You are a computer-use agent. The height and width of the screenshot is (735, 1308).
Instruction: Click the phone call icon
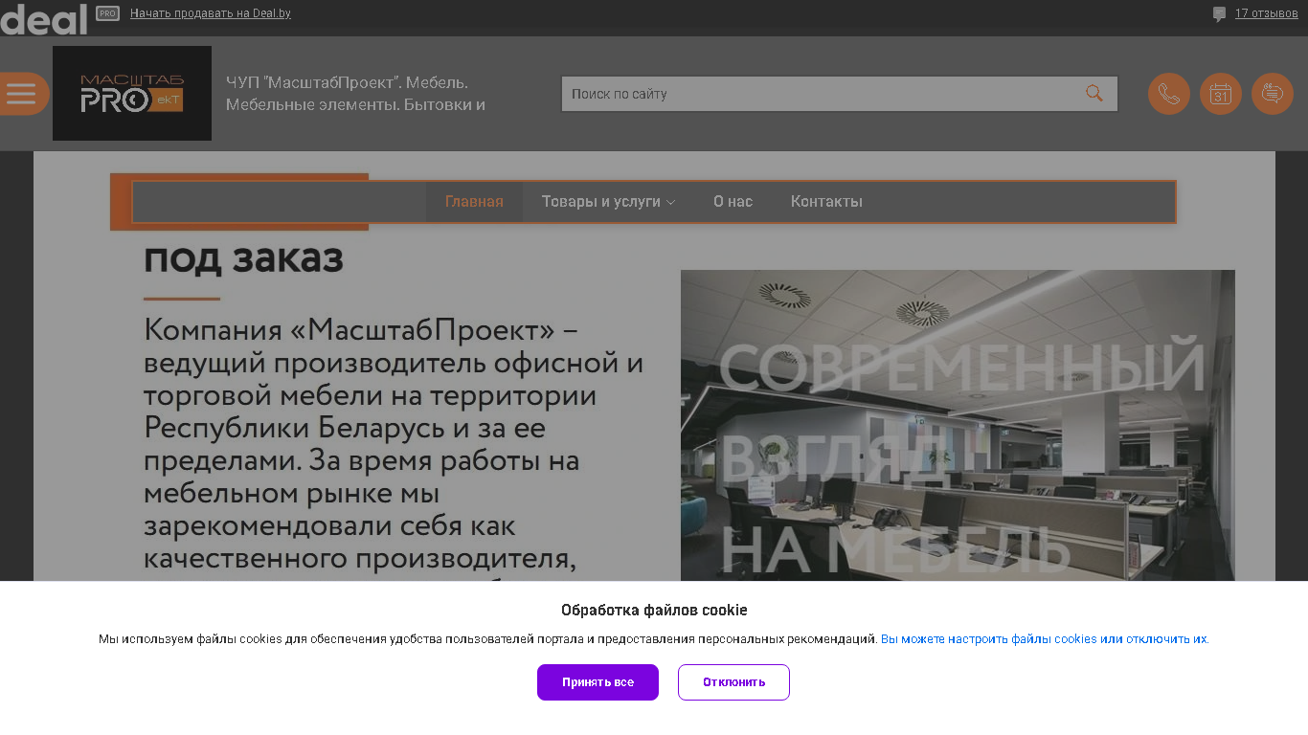coord(1169,94)
